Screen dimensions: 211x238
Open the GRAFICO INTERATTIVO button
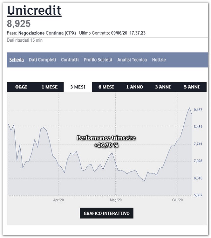[106, 213]
